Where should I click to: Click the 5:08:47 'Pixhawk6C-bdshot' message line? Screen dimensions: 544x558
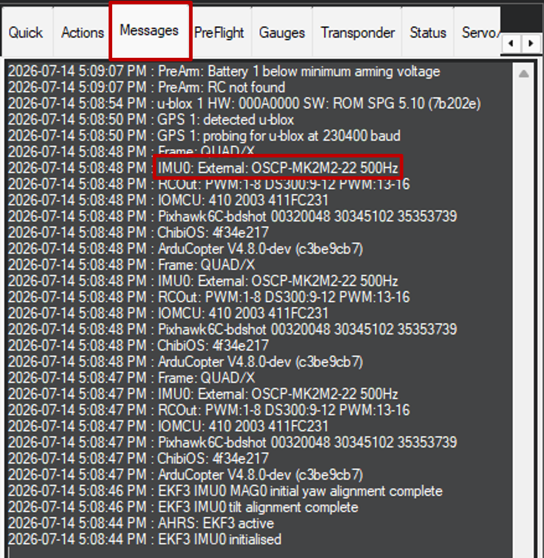[233, 442]
